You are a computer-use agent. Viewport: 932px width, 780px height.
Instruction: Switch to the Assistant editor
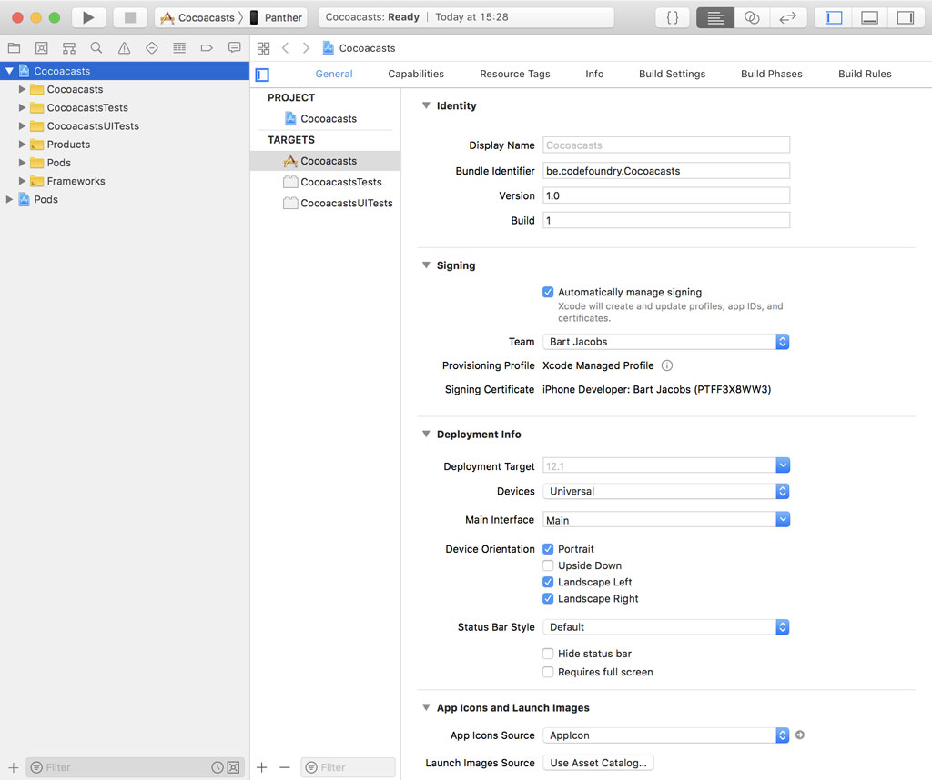click(752, 17)
